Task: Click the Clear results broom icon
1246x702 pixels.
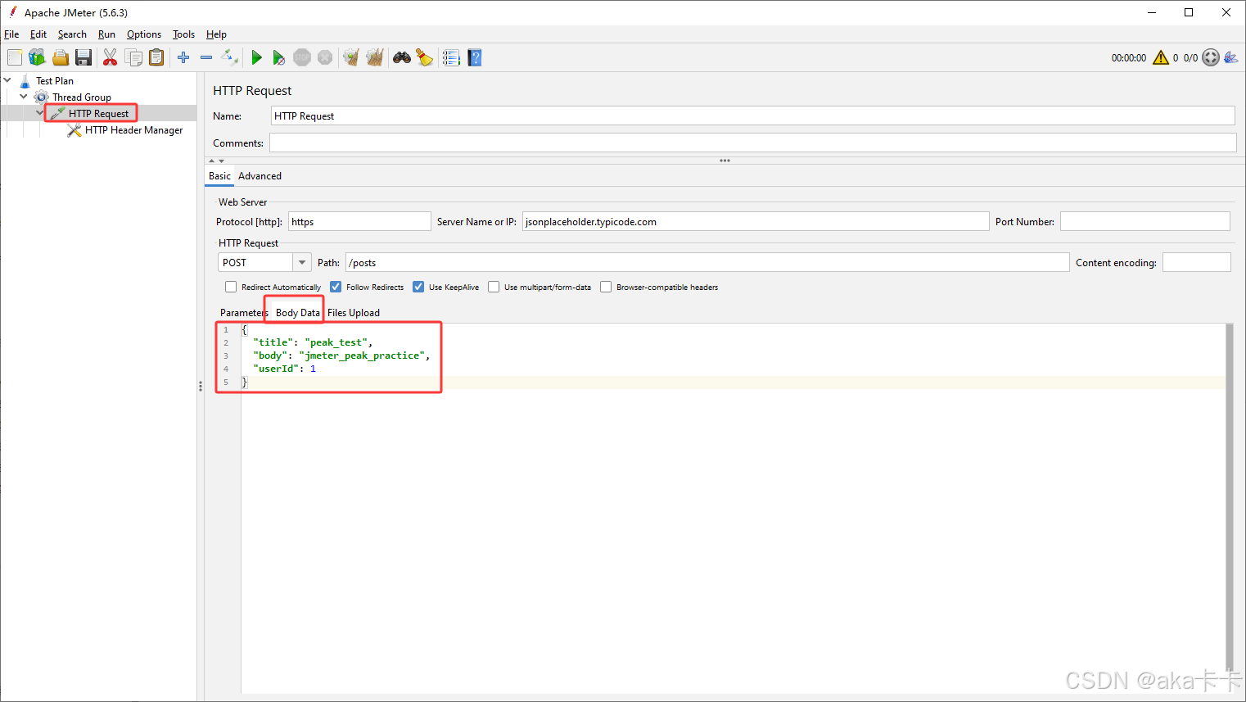Action: click(x=351, y=57)
